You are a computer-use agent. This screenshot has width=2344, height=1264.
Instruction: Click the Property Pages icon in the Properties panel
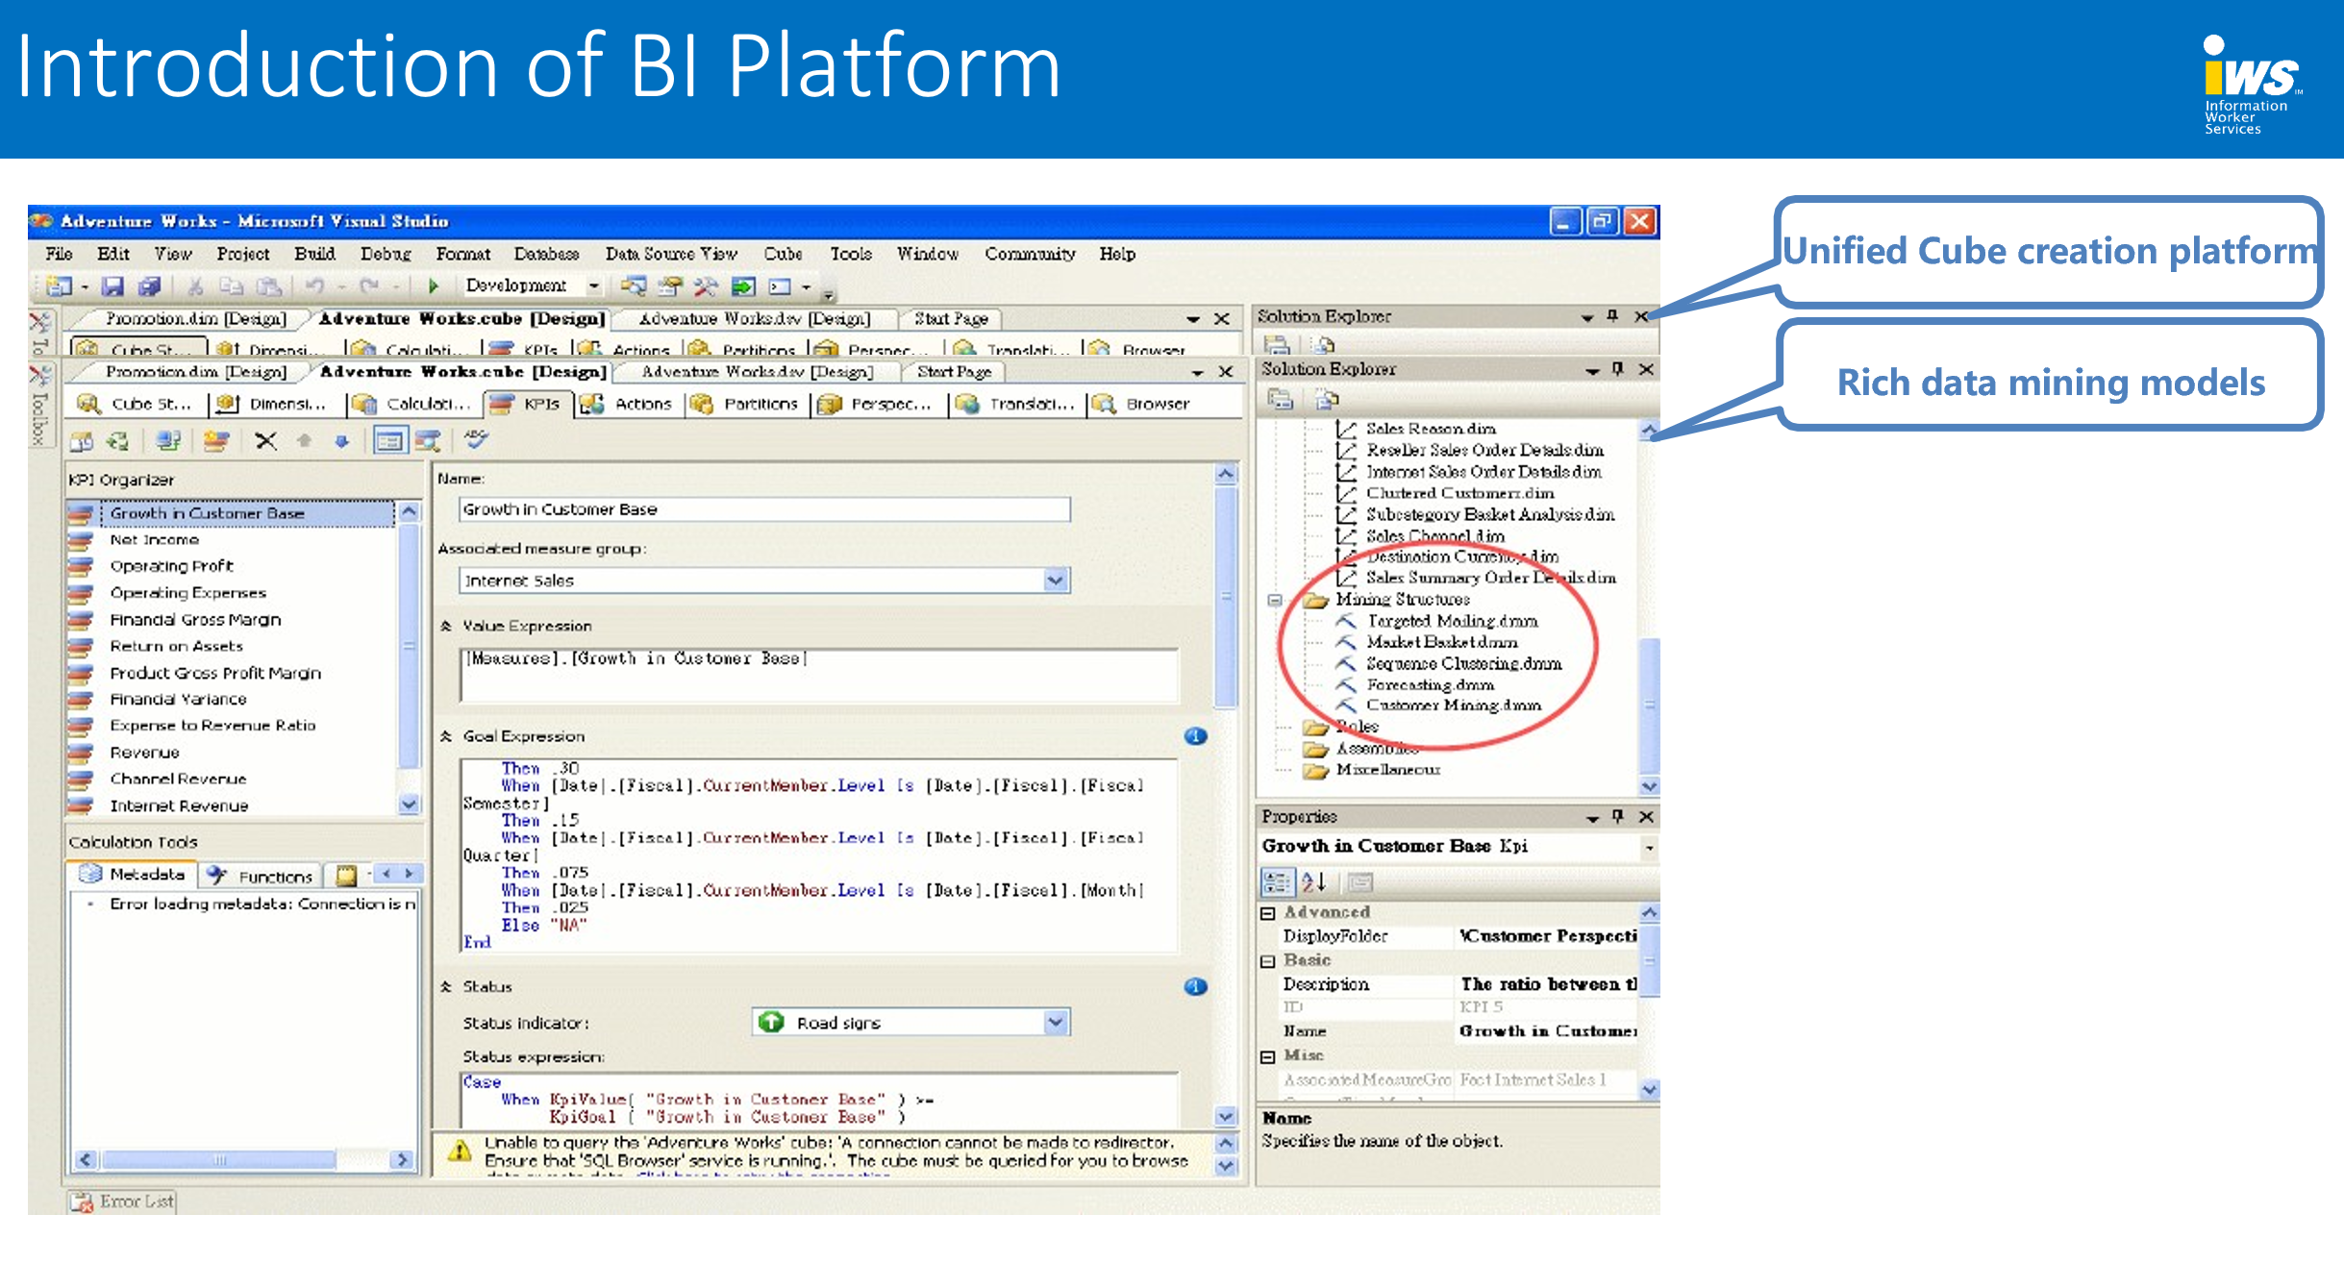[1360, 882]
